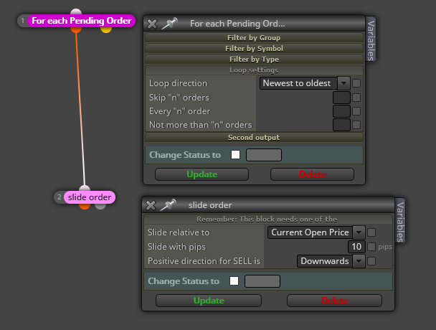Viewport: 436px width, 330px height.
Task: Open Variables tab on slide order panel
Action: click(x=400, y=222)
